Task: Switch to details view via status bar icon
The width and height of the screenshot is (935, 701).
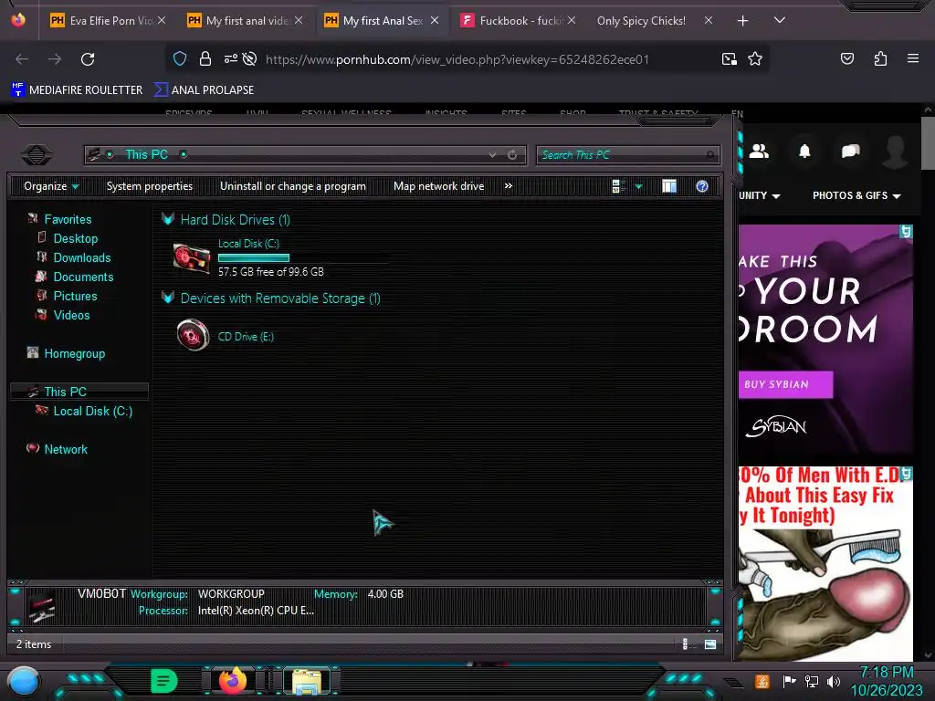Action: click(x=685, y=643)
